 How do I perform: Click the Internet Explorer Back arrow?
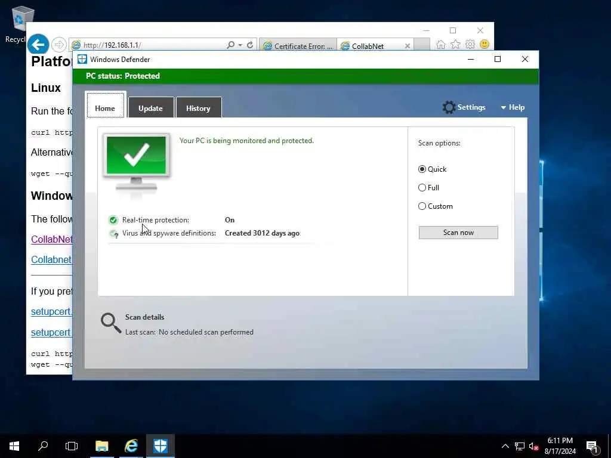coord(38,45)
